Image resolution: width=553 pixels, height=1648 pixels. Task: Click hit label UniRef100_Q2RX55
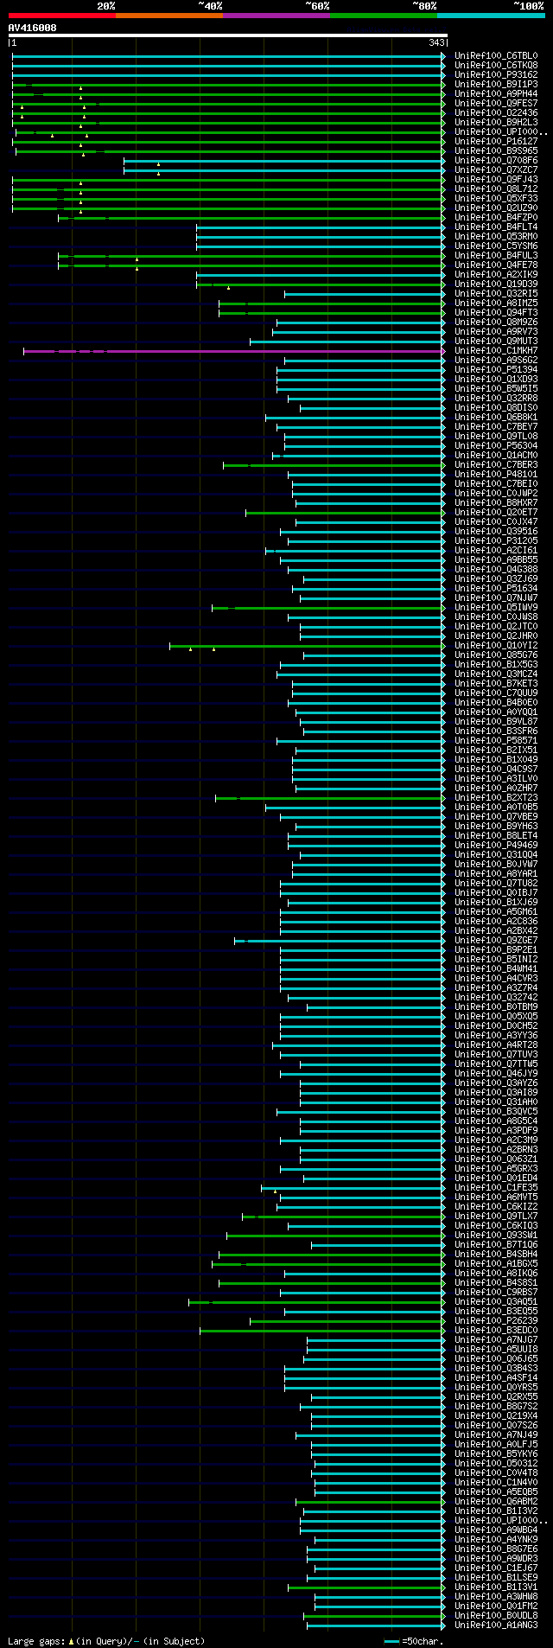click(x=496, y=1397)
